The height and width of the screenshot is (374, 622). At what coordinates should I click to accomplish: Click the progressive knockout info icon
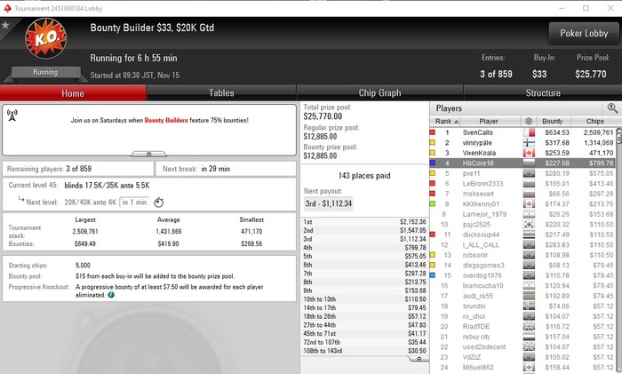(x=111, y=295)
